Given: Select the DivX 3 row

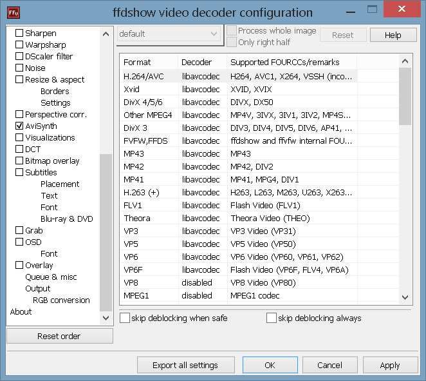Looking at the screenshot, I should pyautogui.click(x=239, y=128).
